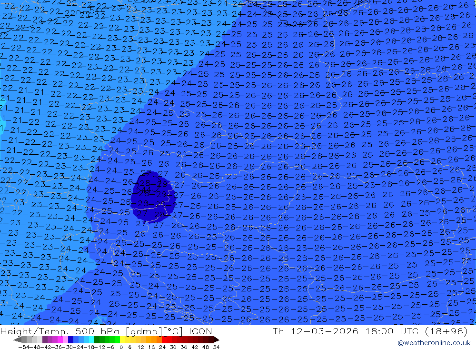Screen dimensions: 476x349
Task: Click the '12' legend value
Action: coord(140,347)
